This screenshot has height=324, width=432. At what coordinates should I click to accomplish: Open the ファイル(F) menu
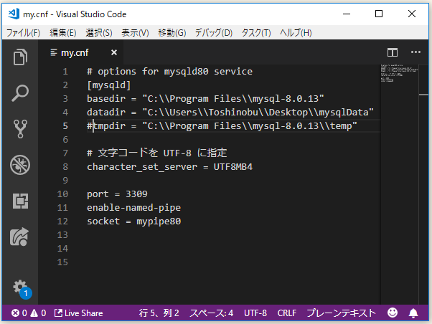pos(24,33)
